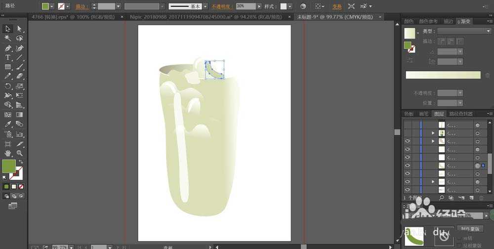Select the Rotate tool
Viewport: 494px width, 249px height.
click(8, 86)
